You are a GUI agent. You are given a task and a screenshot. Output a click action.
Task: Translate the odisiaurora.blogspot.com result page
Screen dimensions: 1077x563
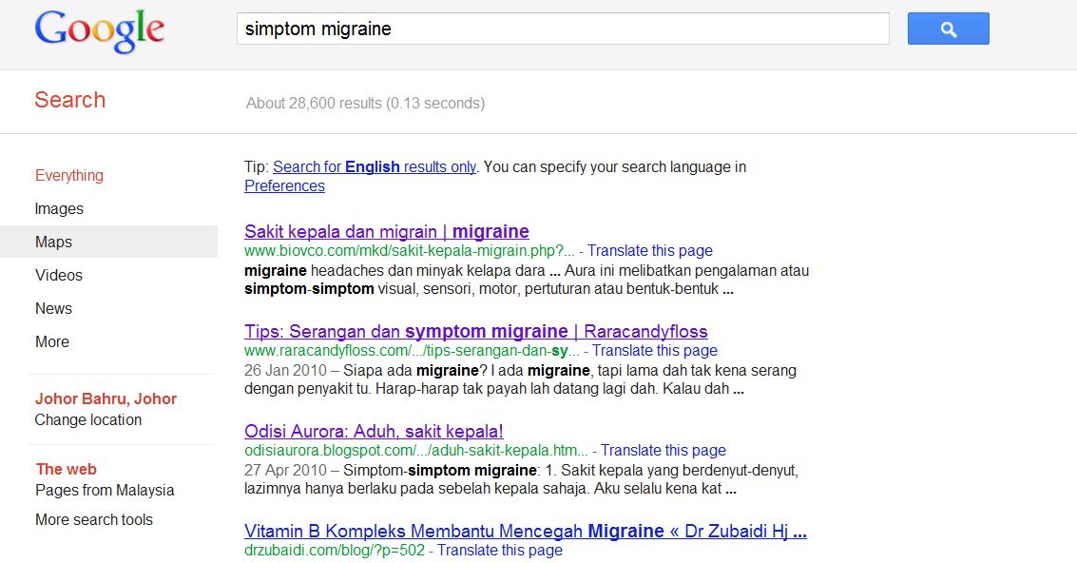pyautogui.click(x=663, y=450)
